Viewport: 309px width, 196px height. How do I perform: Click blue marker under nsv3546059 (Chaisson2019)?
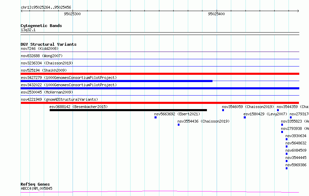point(223,110)
